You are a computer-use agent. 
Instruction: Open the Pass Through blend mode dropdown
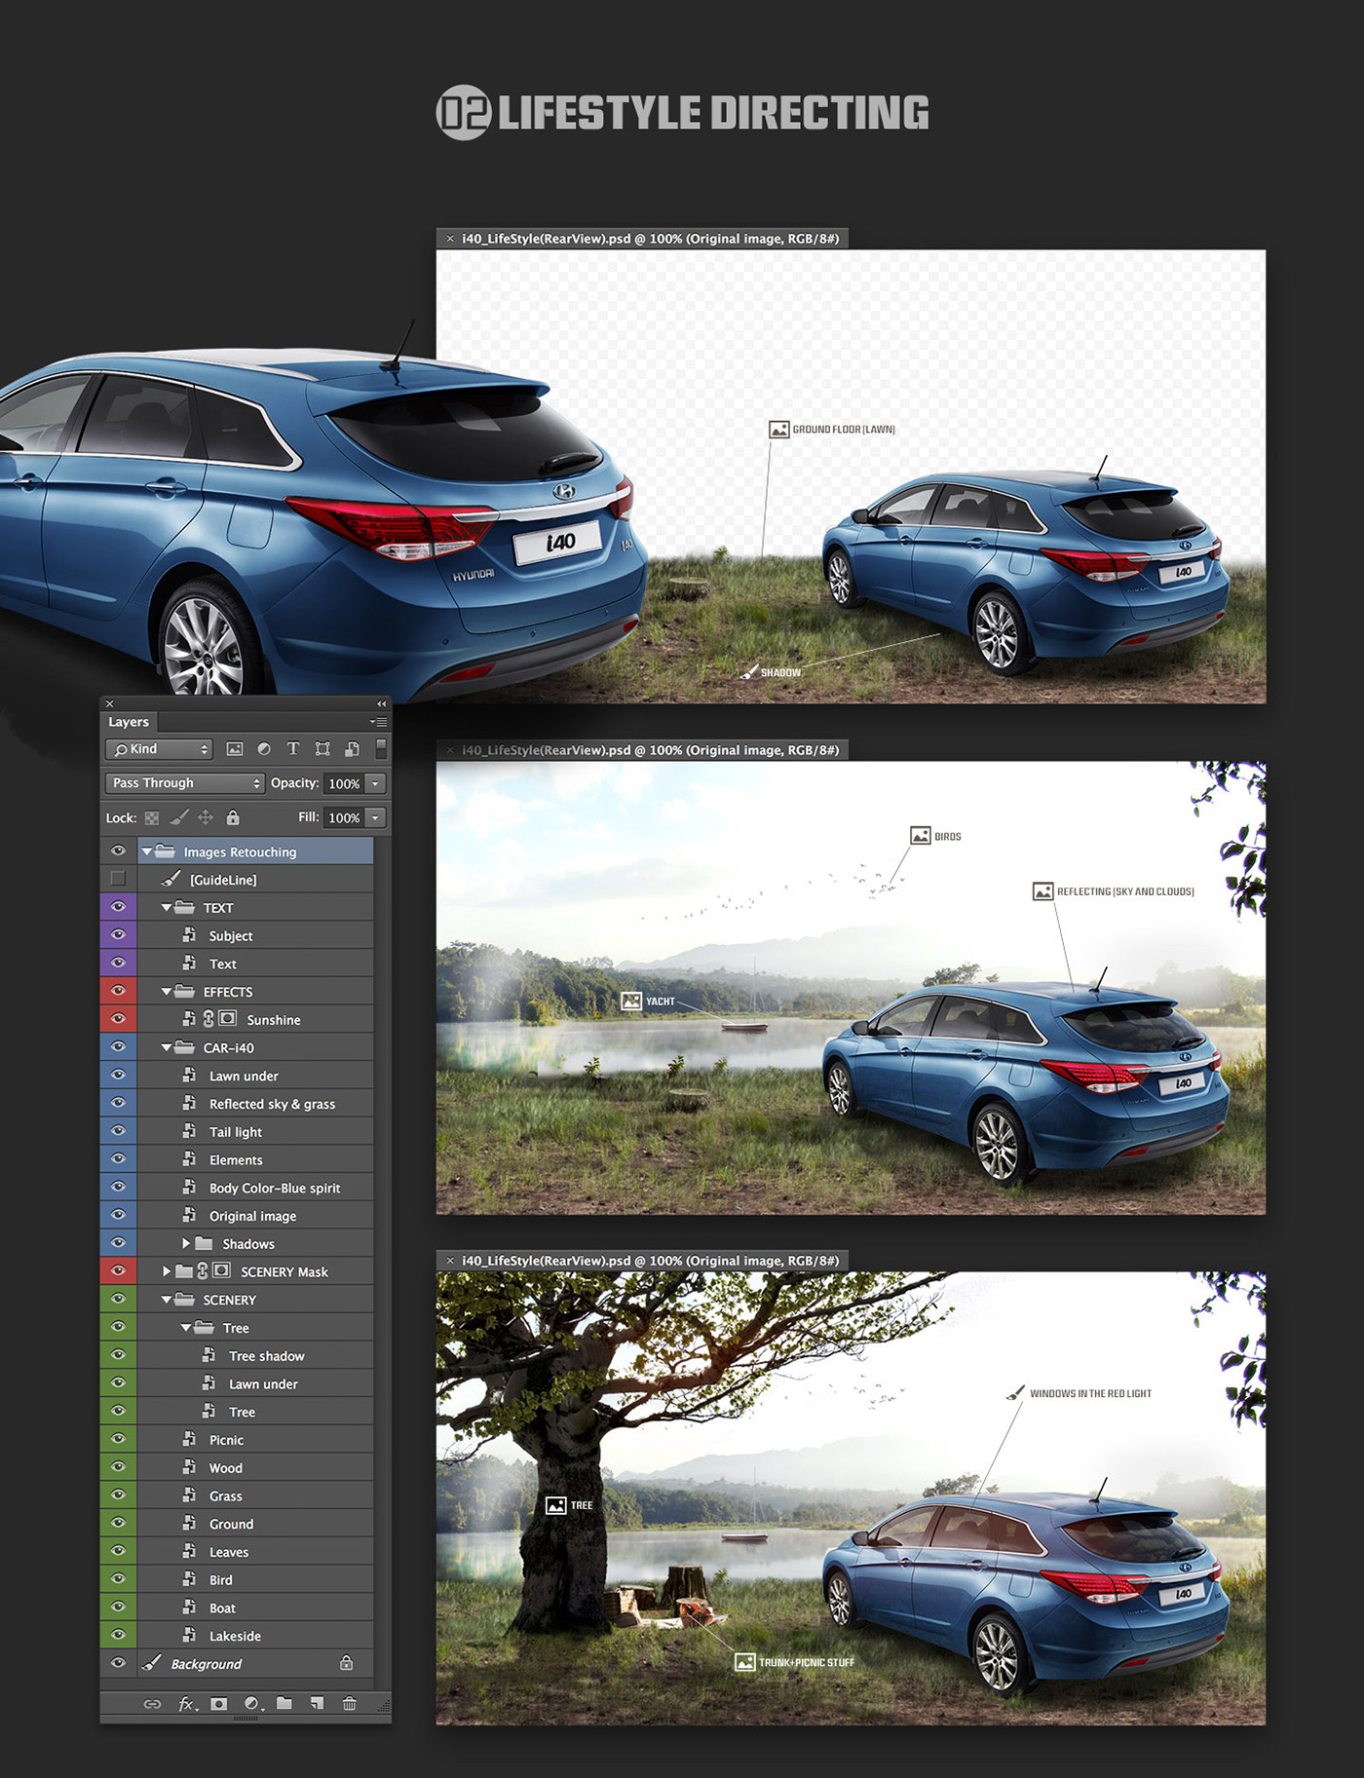coord(184,783)
